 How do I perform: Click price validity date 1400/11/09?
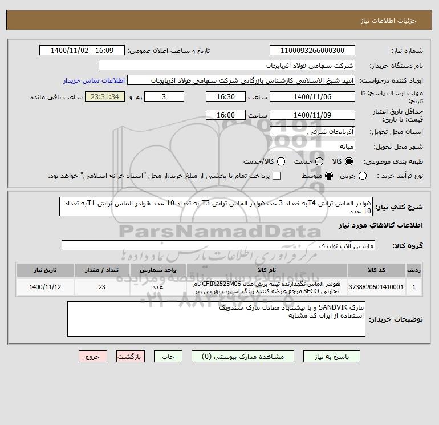pyautogui.click(x=312, y=115)
